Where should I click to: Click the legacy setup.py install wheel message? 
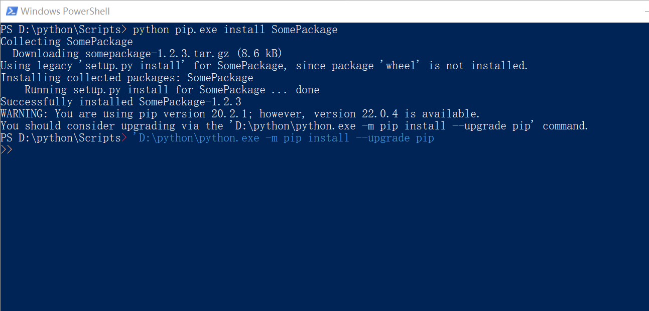click(x=264, y=65)
